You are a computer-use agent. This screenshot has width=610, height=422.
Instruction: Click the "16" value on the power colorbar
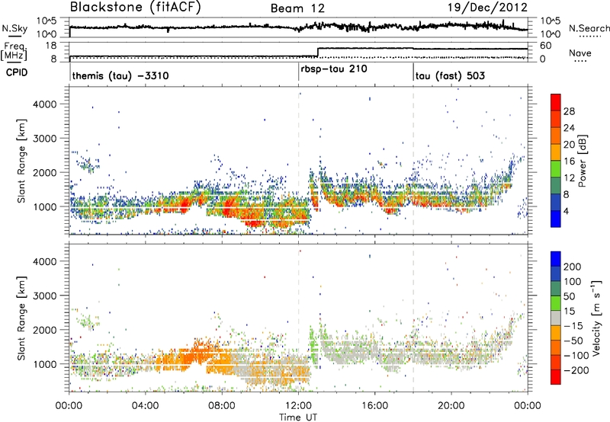tap(569, 161)
